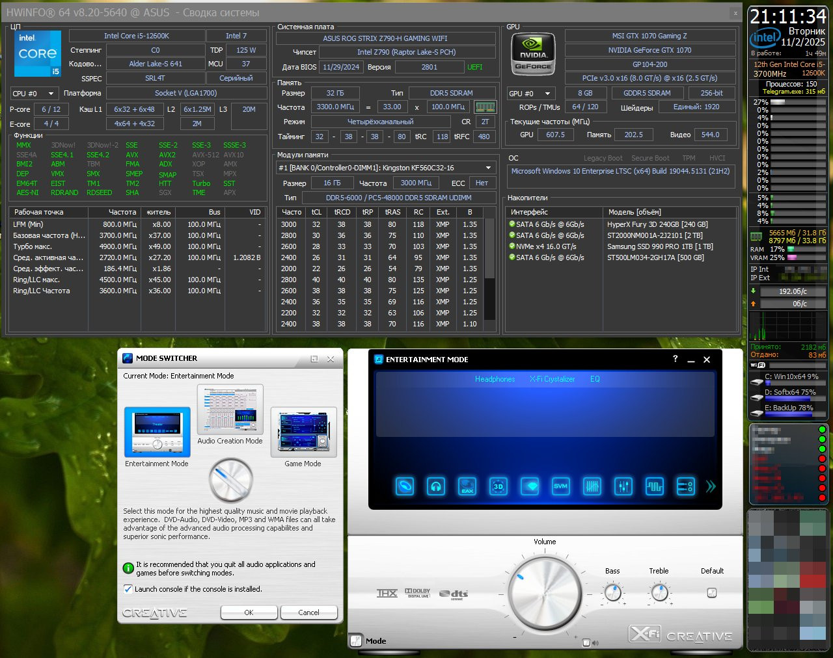Screen dimensions: 833x658
Task: Click the Dolby Digital Live logo
Action: 418,592
